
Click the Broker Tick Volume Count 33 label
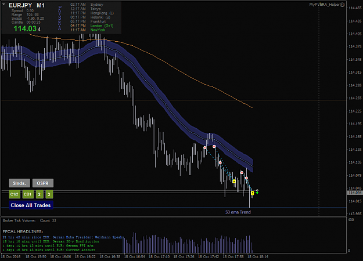click(30, 220)
